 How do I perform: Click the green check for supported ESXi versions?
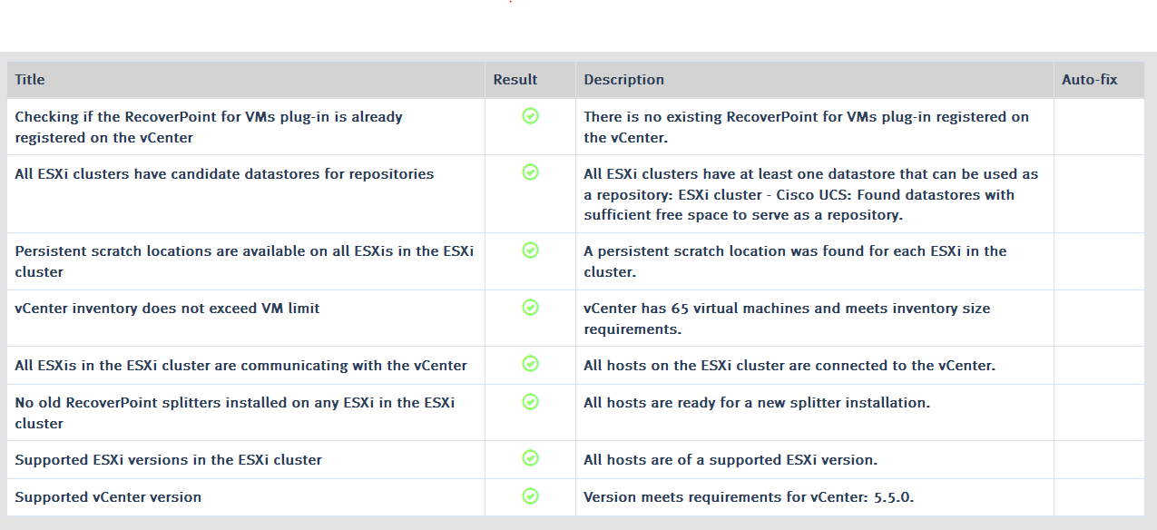click(x=531, y=458)
